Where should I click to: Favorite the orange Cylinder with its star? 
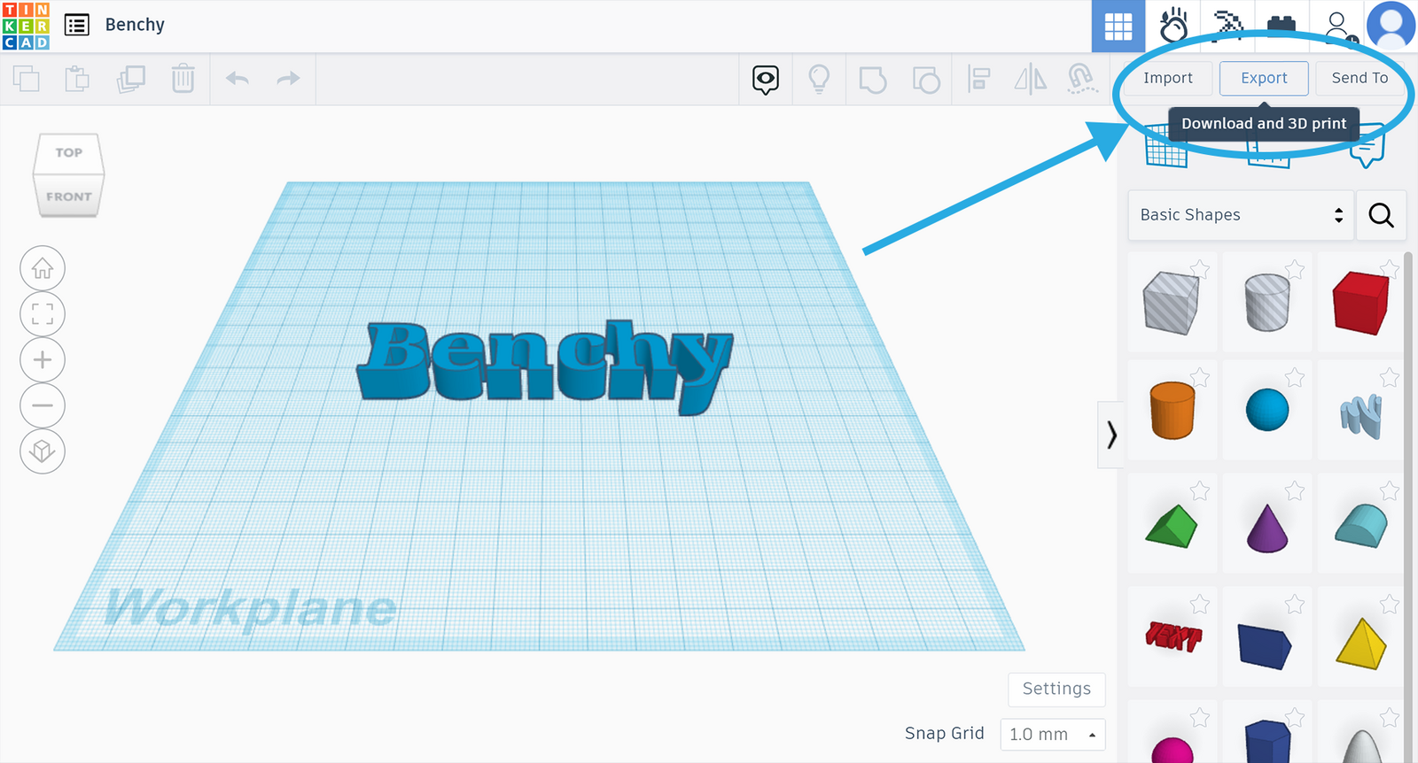click(1200, 378)
